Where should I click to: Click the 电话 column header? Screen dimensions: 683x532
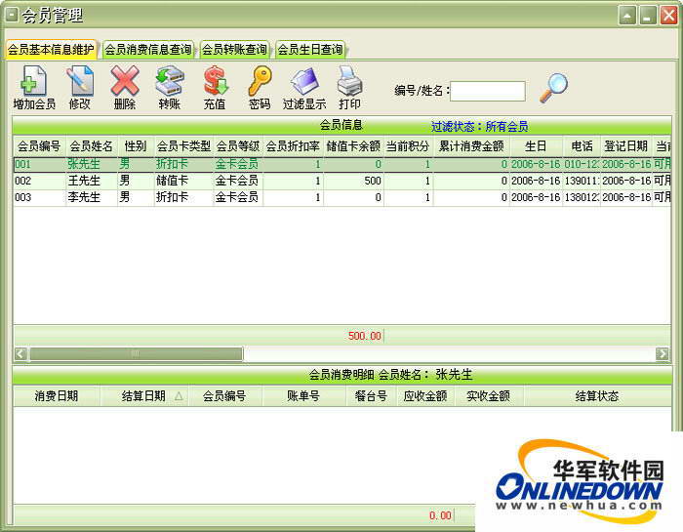pyautogui.click(x=582, y=146)
